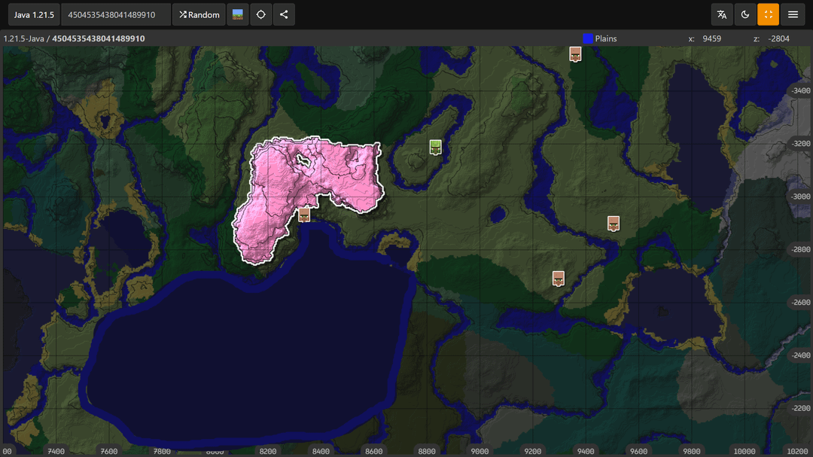Generate a Random seed
Image resolution: width=813 pixels, height=457 pixels.
pyautogui.click(x=199, y=14)
